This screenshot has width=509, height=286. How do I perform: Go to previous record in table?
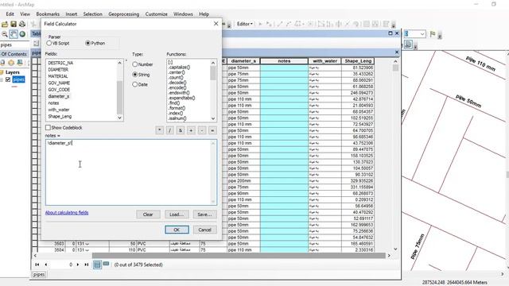[x=46, y=265]
